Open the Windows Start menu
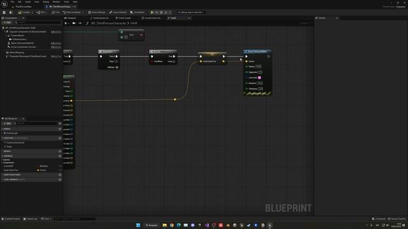The width and height of the screenshot is (408, 229). tap(138, 225)
